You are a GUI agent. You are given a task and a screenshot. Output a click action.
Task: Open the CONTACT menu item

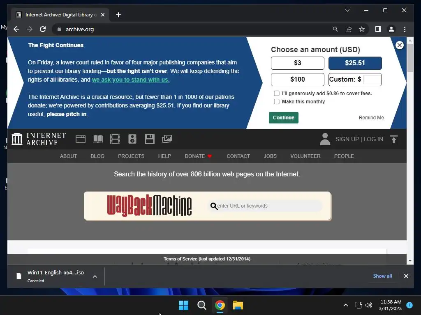[238, 156]
